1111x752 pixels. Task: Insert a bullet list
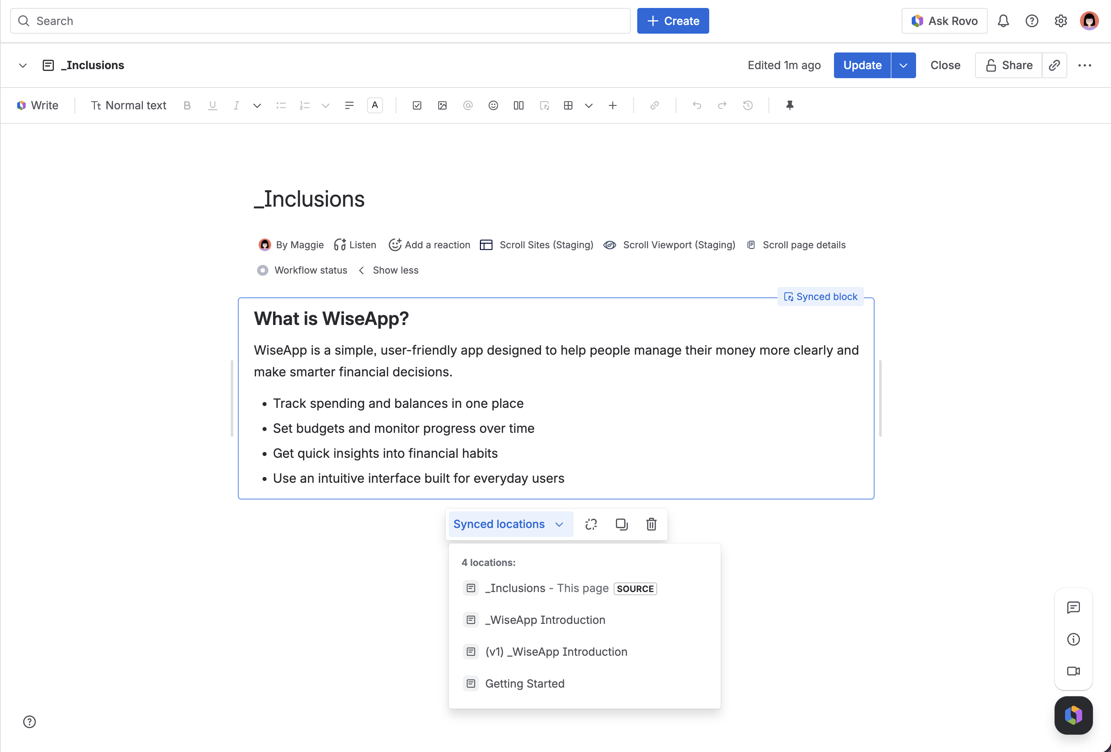pos(281,105)
